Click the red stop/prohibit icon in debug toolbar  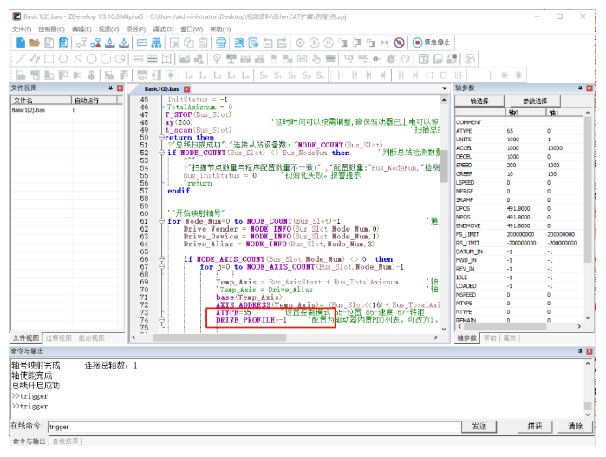point(399,42)
